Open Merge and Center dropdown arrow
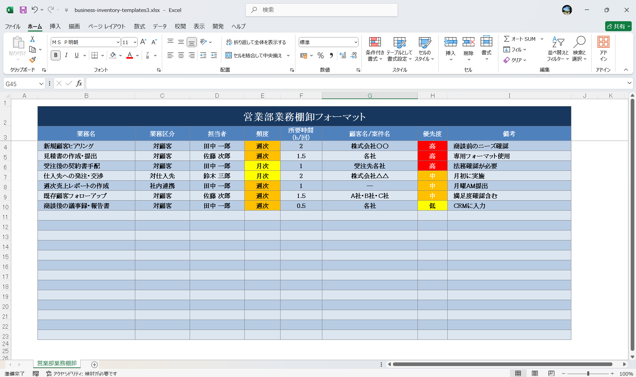636x377 pixels. pos(288,55)
